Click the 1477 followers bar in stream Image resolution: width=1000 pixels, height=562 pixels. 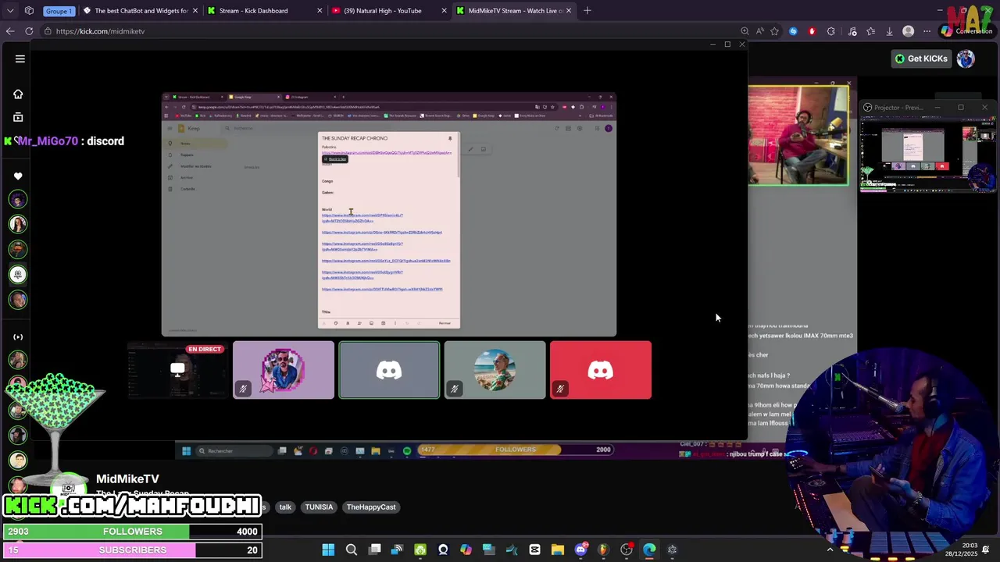(x=516, y=450)
